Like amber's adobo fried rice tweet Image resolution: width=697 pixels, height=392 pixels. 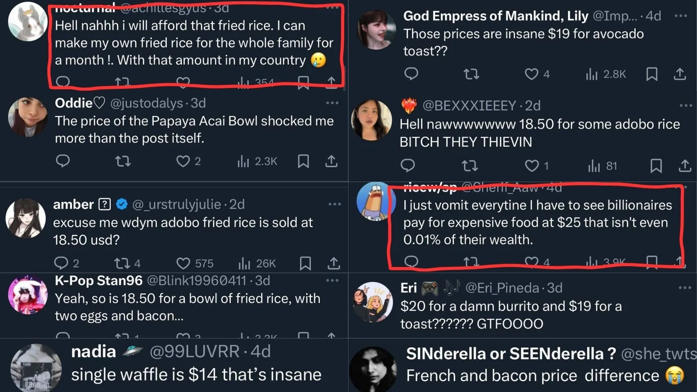[x=183, y=263]
